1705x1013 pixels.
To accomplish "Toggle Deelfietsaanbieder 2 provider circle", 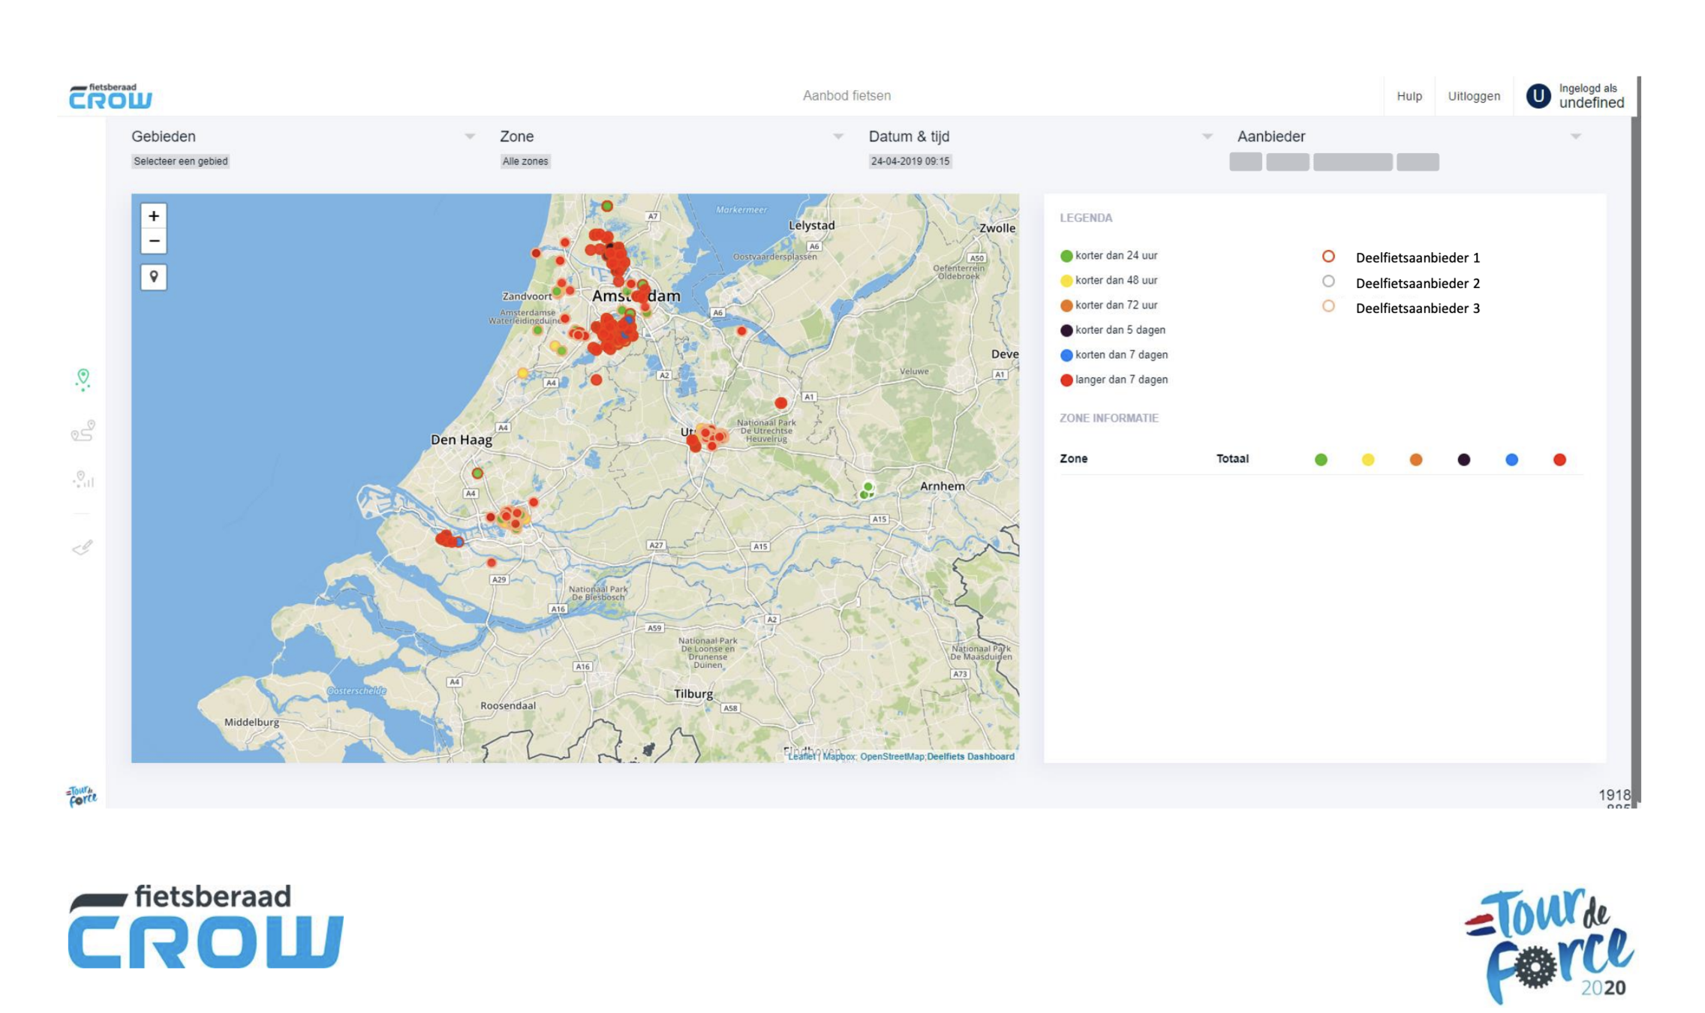I will click(1328, 281).
